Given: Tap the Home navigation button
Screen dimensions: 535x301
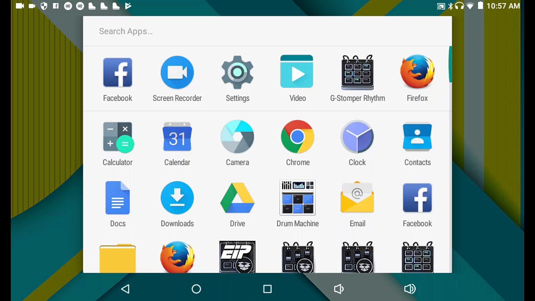Looking at the screenshot, I should pyautogui.click(x=196, y=289).
